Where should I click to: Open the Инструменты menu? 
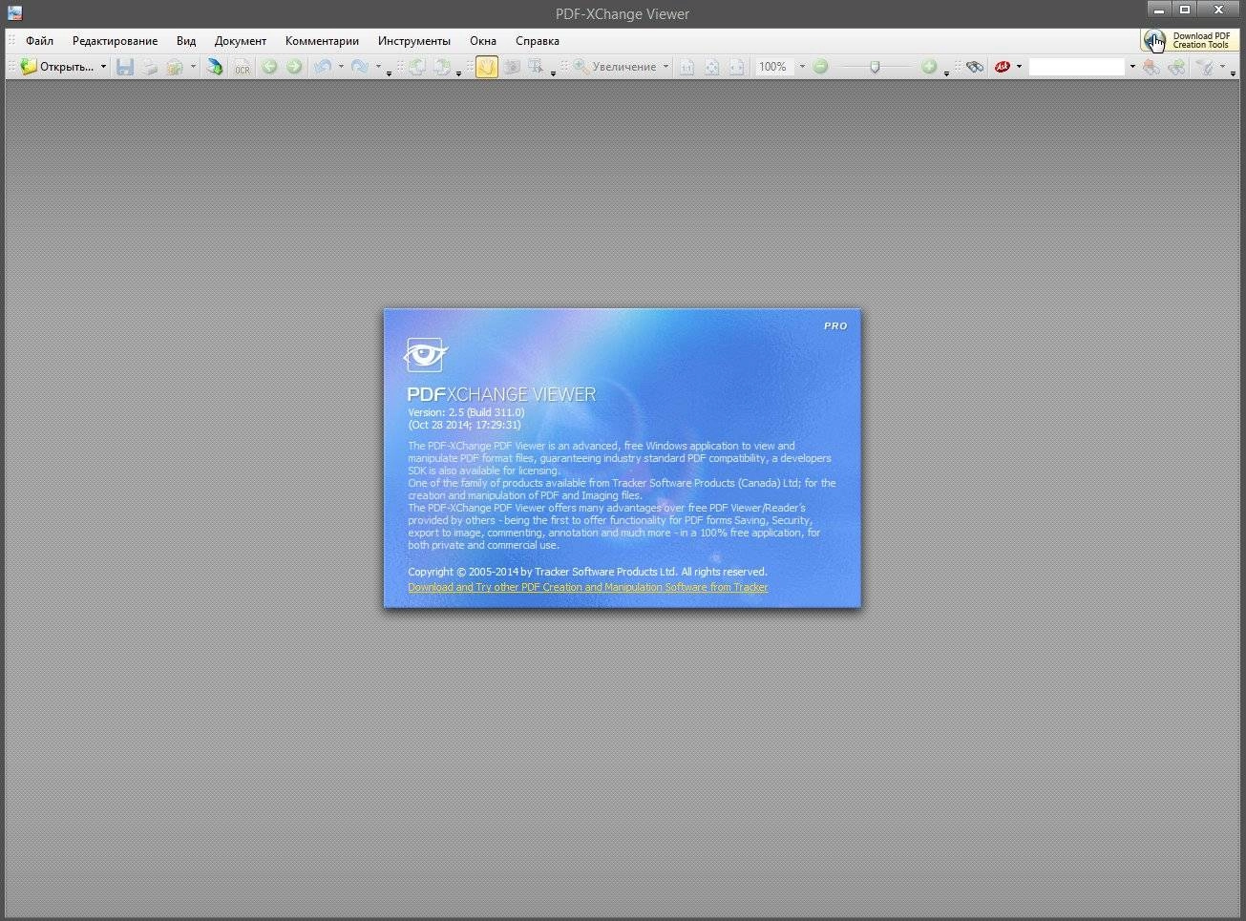[414, 41]
